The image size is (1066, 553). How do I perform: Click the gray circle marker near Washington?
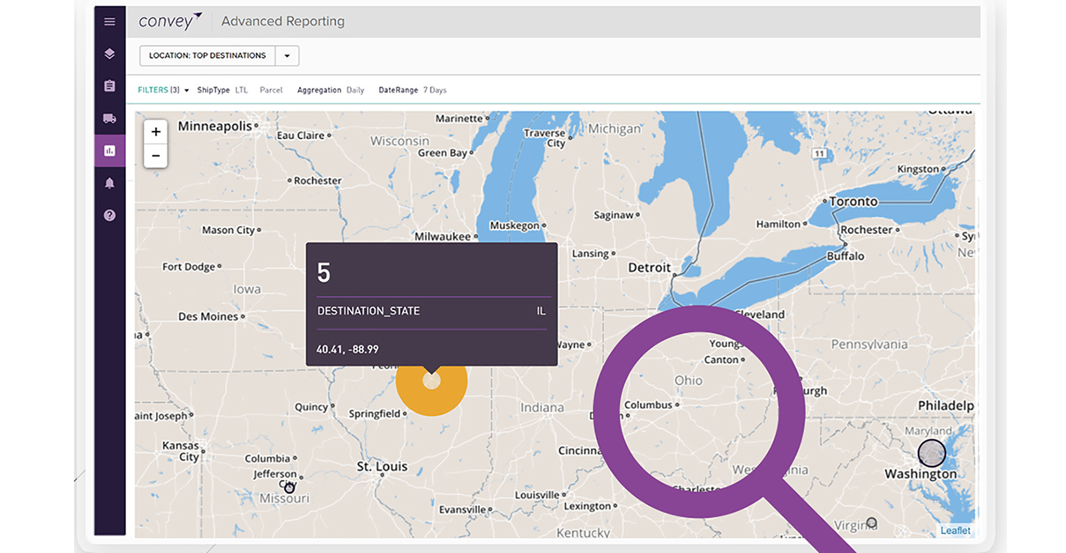coord(931,453)
